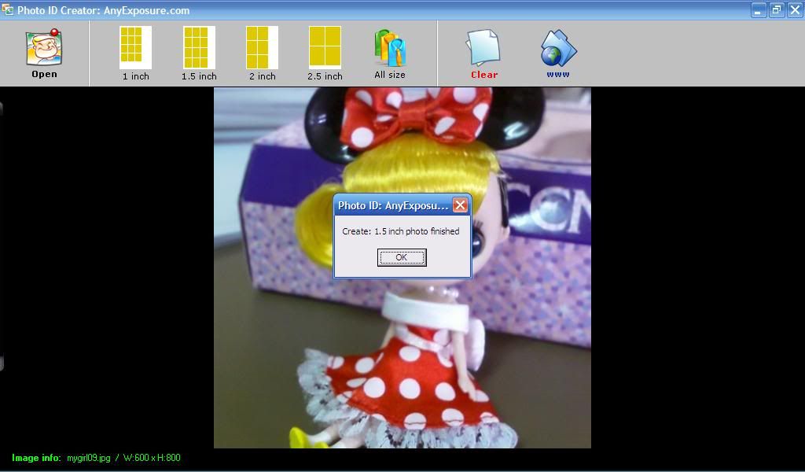Image resolution: width=805 pixels, height=472 pixels.
Task: Choose the 2 inch photo layout
Action: [x=263, y=53]
